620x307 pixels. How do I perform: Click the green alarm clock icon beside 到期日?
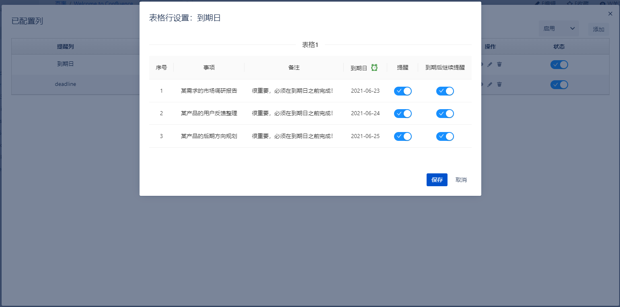374,67
